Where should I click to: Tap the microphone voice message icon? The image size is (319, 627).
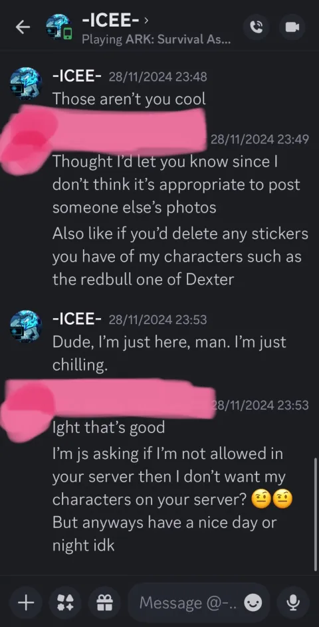point(293,602)
